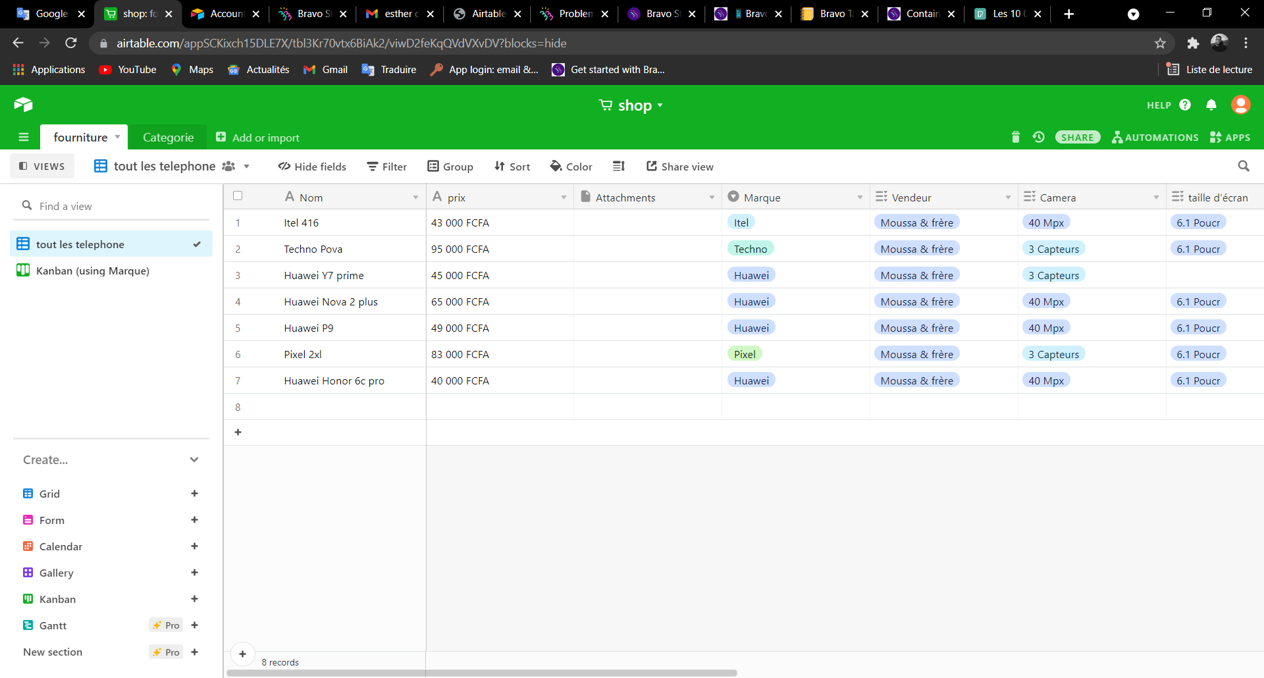Open Automations panel
The image size is (1264, 678).
[1155, 137]
